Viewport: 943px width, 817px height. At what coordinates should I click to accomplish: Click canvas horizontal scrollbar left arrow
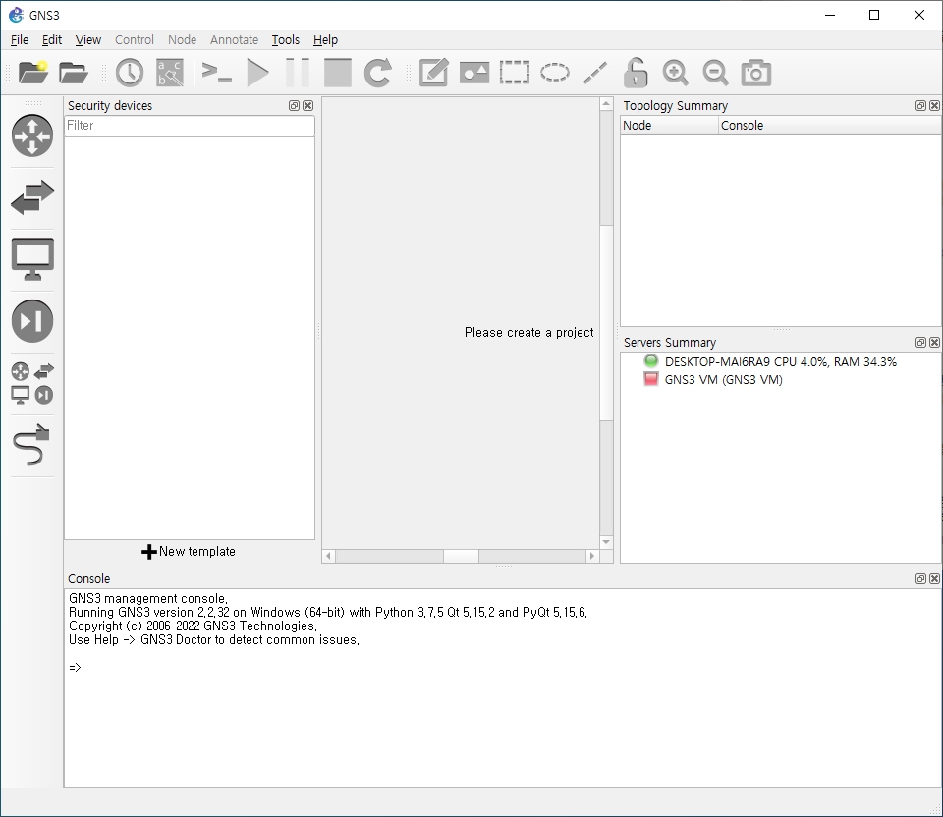point(328,556)
